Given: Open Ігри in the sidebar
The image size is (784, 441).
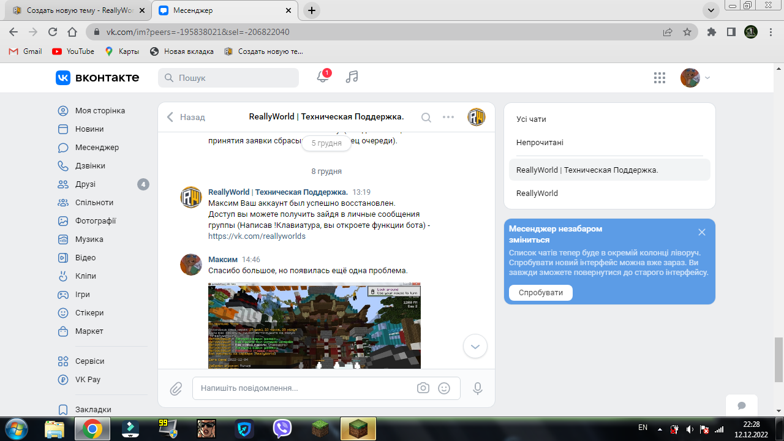Looking at the screenshot, I should 83,295.
